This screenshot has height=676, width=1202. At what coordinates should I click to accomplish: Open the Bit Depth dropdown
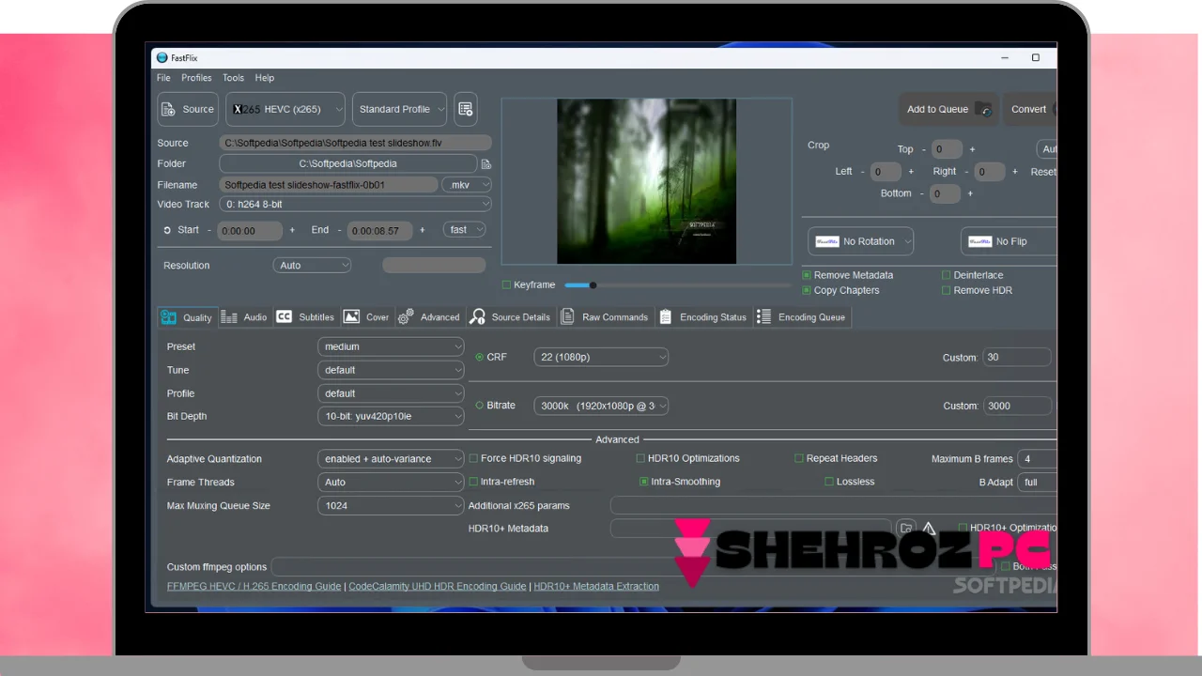391,416
